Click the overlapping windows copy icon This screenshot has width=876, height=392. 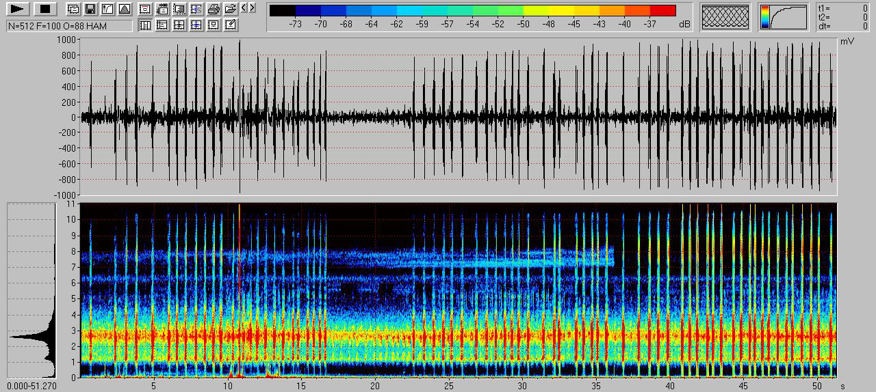pos(73,10)
